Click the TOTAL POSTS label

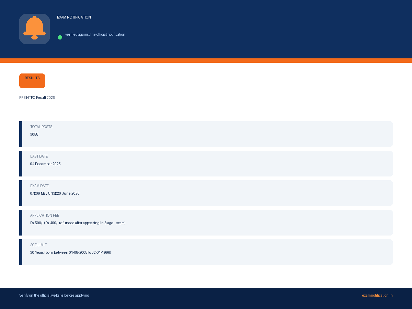tap(41, 127)
